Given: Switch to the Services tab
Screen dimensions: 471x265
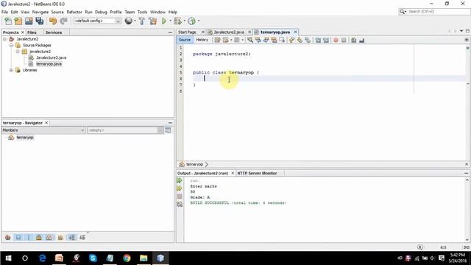Looking at the screenshot, I should pos(54,32).
